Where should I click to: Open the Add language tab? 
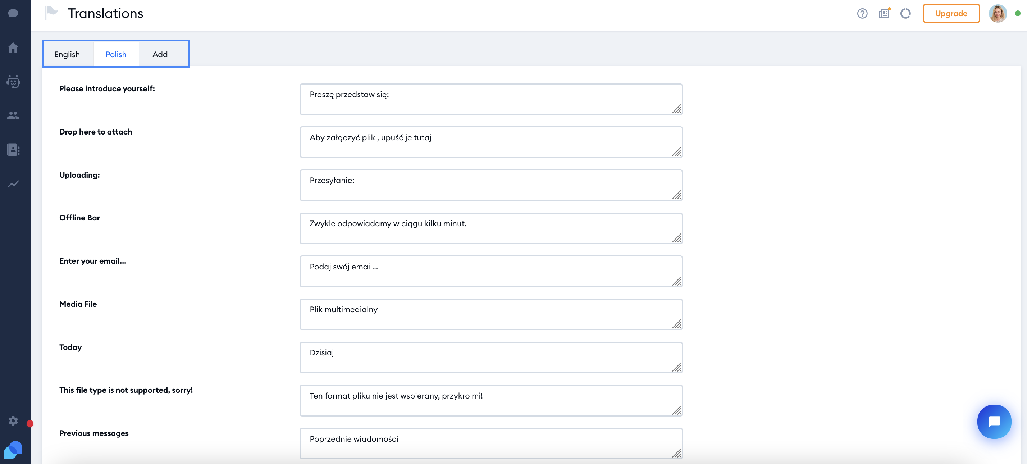(160, 54)
